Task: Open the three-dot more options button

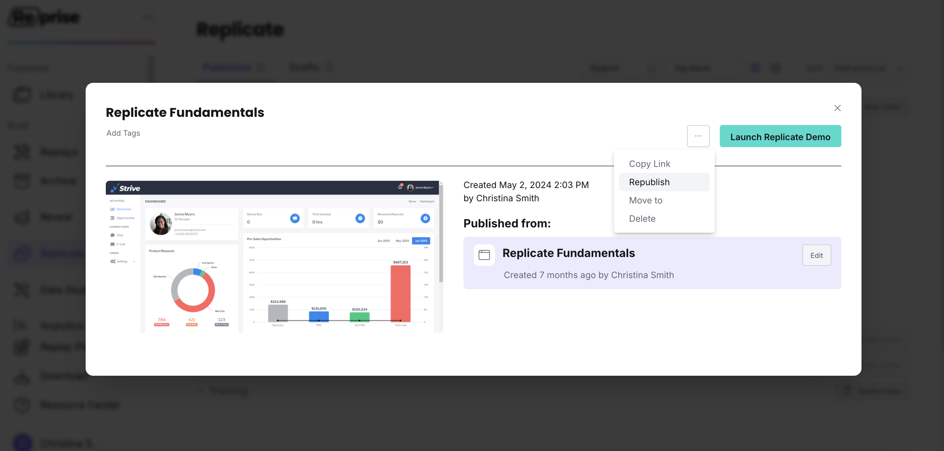Action: click(698, 136)
